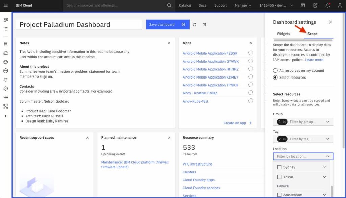This screenshot has height=198, width=346.
Task: Open the Cloud Foundry apps link
Action: tap(199, 180)
